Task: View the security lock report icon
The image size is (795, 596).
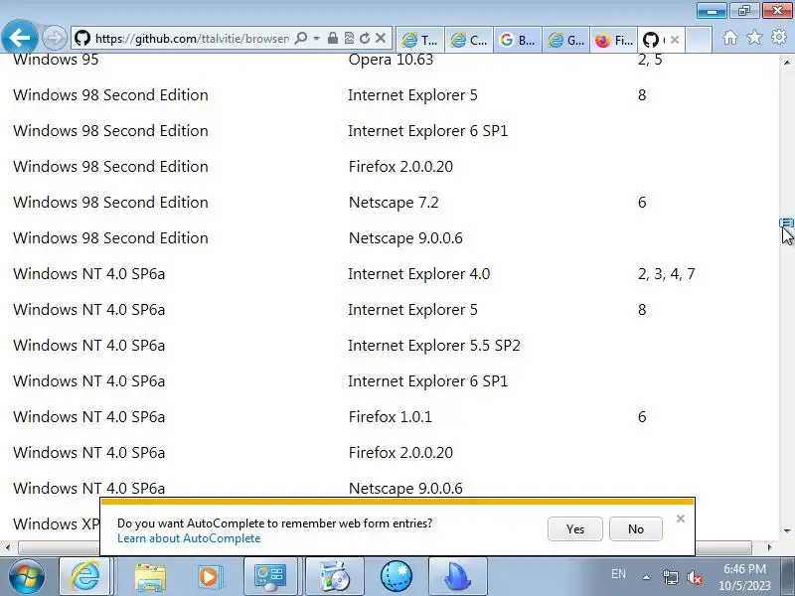Action: pos(333,39)
